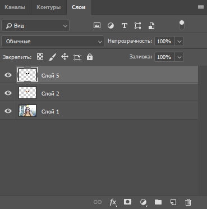Toggle layer filtering switch on/off

182,25
